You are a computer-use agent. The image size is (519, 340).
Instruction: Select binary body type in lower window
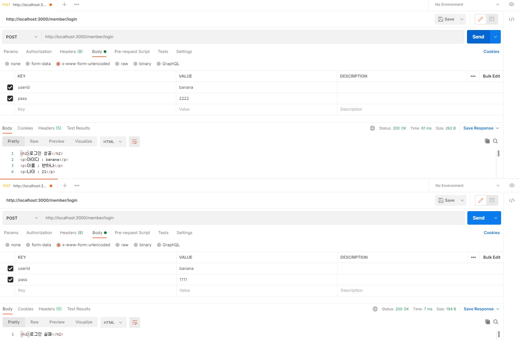point(142,245)
